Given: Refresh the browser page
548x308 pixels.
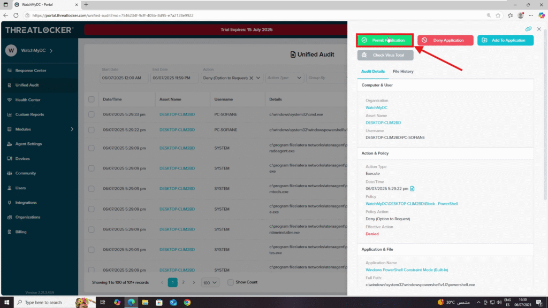Looking at the screenshot, I should click(x=16, y=16).
